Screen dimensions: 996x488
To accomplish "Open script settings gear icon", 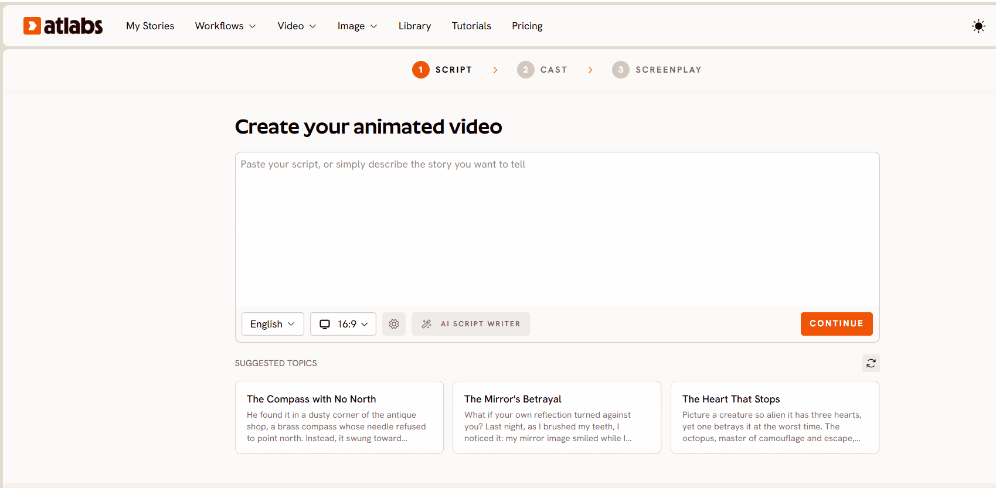I will [x=394, y=324].
